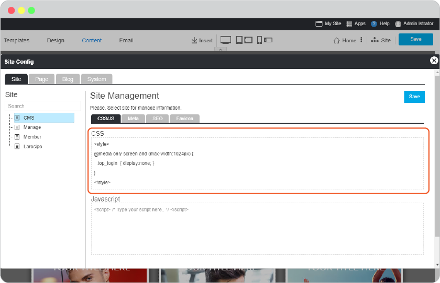Click the Larecipe page icon in tree
Screen dimensions: 440x283
tap(17, 146)
